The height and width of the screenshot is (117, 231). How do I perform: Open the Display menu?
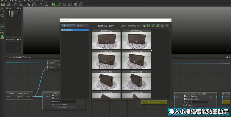coord(38,1)
